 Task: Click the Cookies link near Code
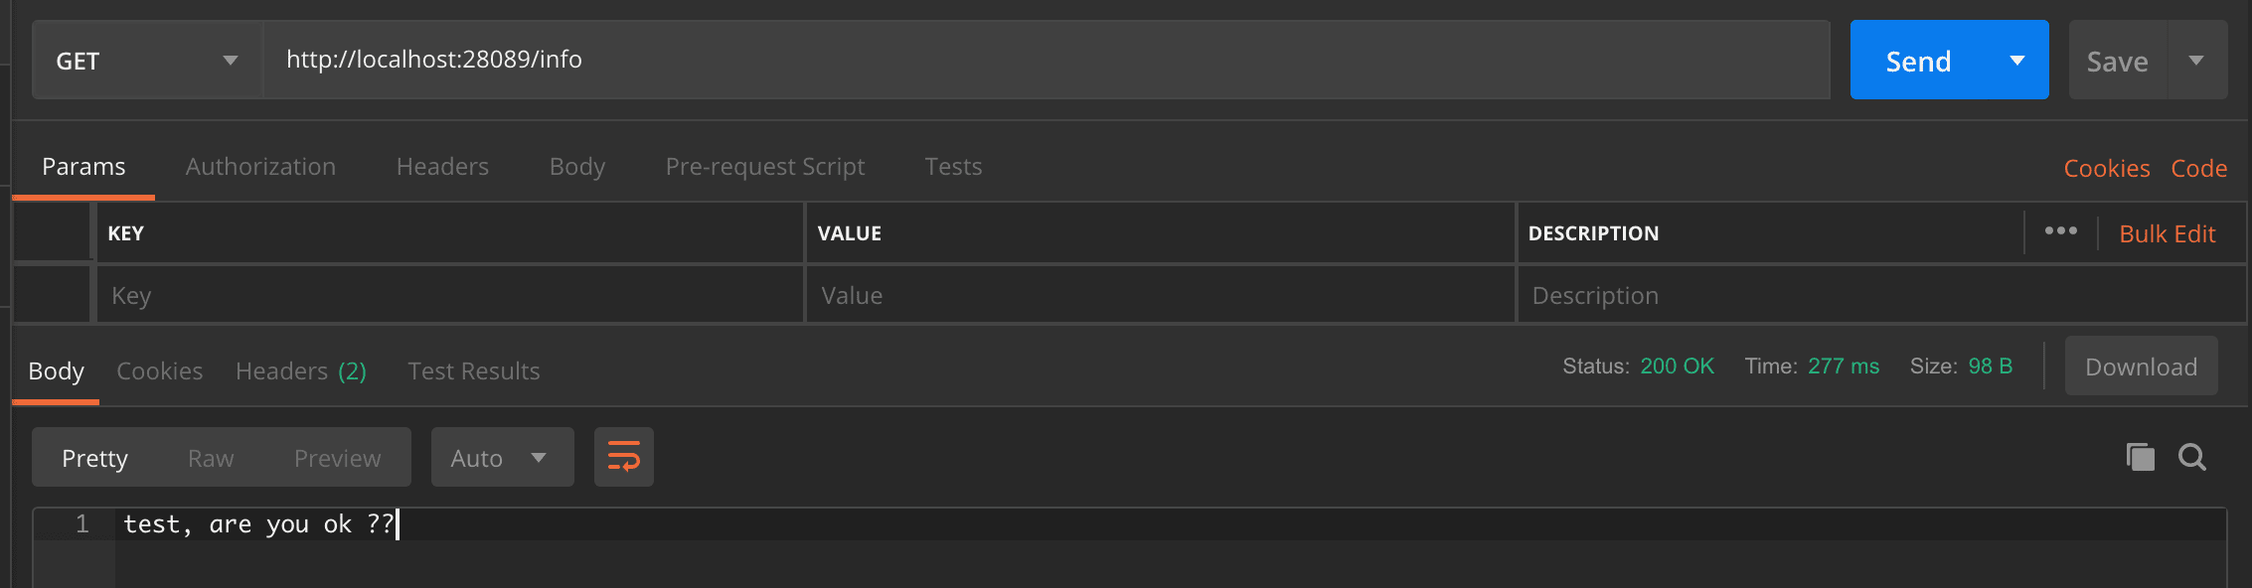coord(2106,169)
